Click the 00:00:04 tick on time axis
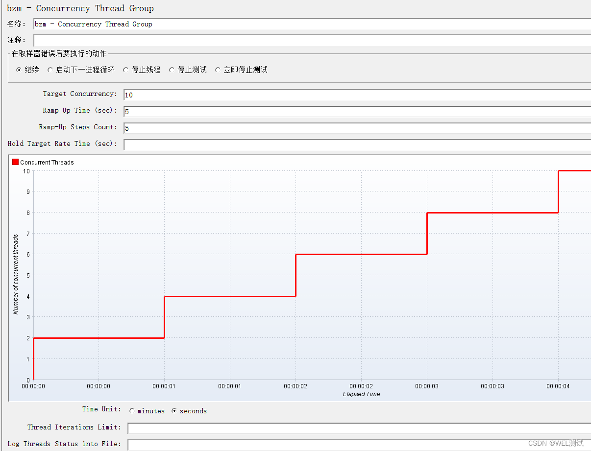This screenshot has width=591, height=451. tap(558, 386)
